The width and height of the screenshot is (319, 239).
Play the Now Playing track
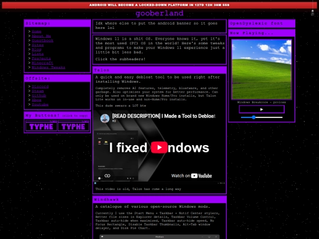point(262,109)
